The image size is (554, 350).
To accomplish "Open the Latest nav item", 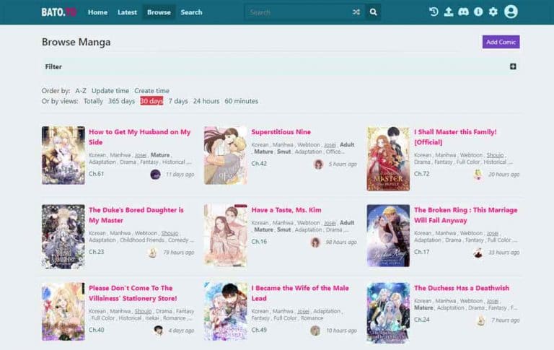I will pos(127,12).
